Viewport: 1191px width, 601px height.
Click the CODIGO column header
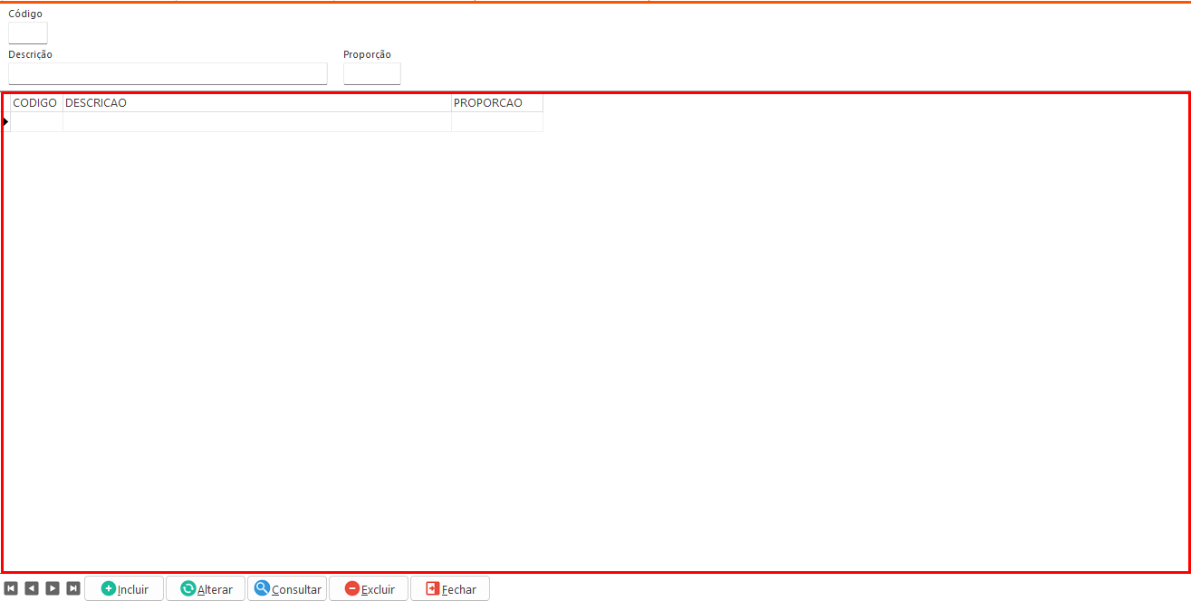35,103
